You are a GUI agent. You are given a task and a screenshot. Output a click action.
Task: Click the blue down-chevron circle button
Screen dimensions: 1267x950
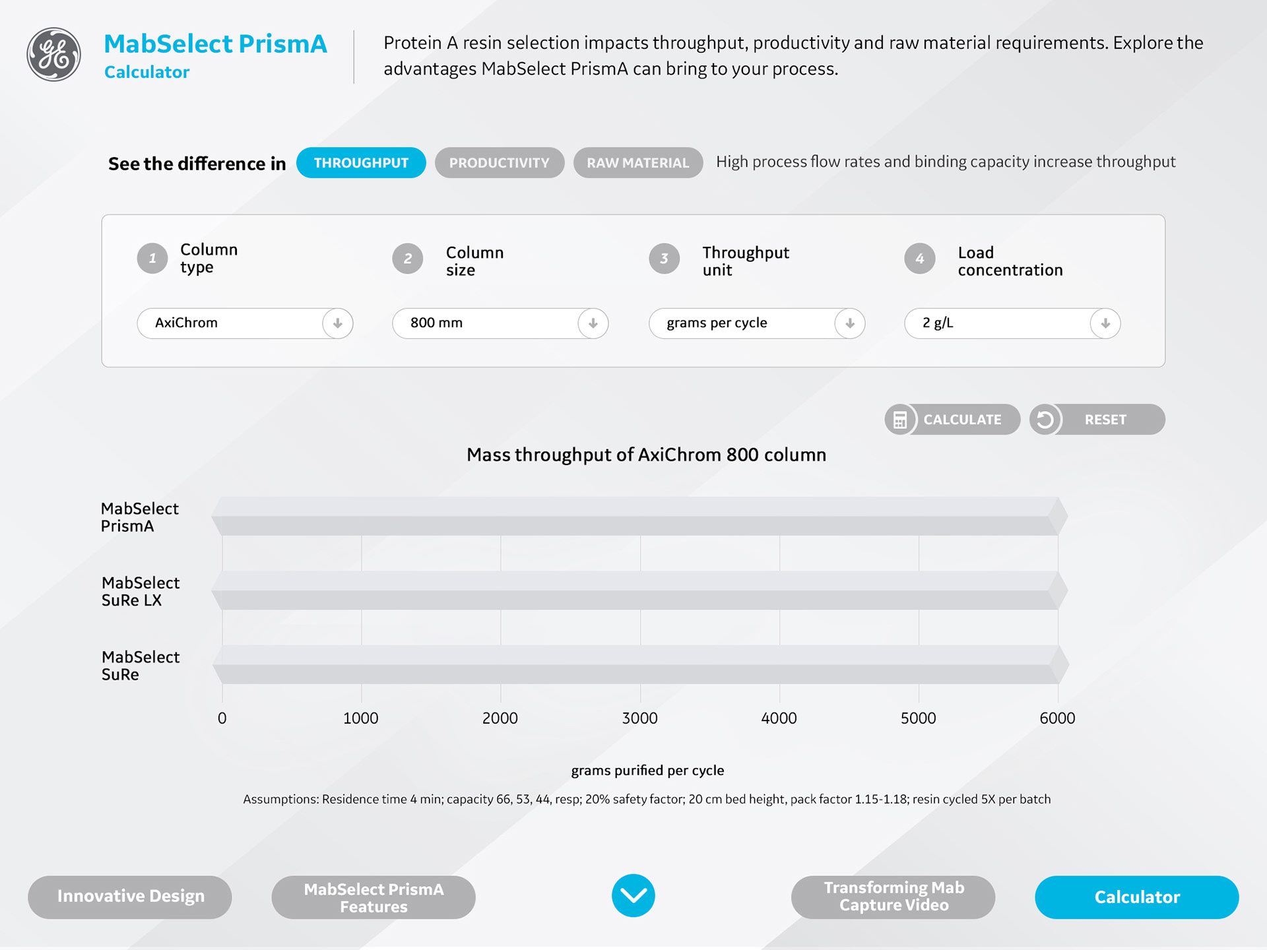point(633,895)
